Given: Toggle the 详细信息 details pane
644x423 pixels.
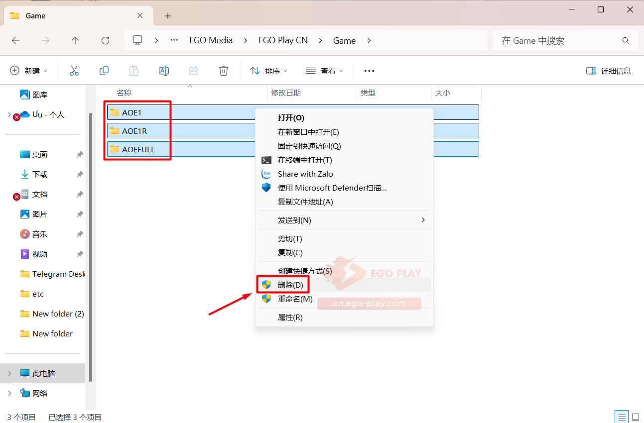Looking at the screenshot, I should [x=609, y=71].
